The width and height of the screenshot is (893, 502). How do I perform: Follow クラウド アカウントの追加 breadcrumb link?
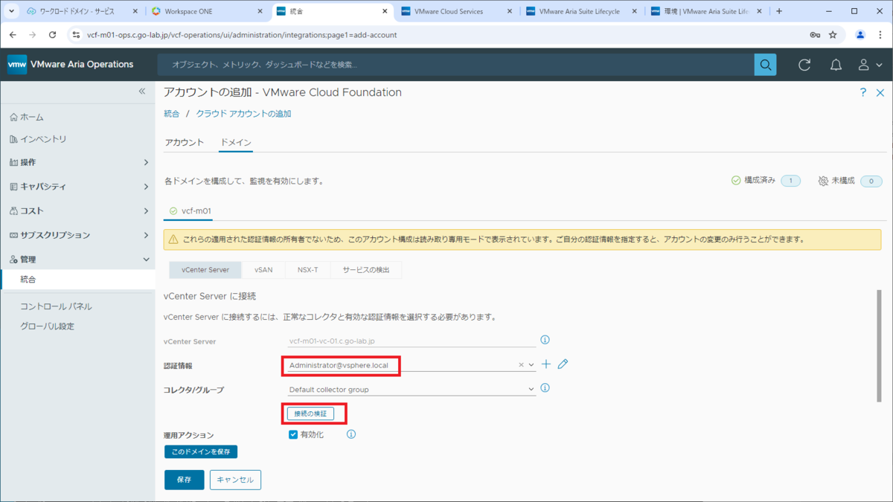click(243, 114)
